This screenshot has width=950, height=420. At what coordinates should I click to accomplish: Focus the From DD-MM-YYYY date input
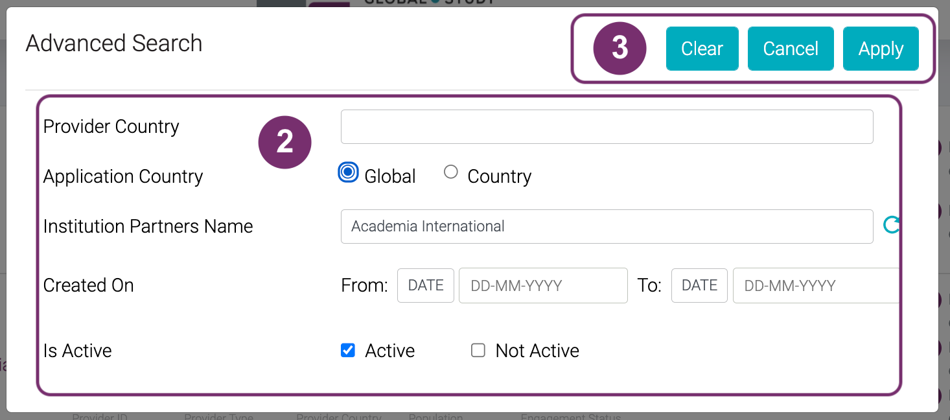[x=543, y=285]
